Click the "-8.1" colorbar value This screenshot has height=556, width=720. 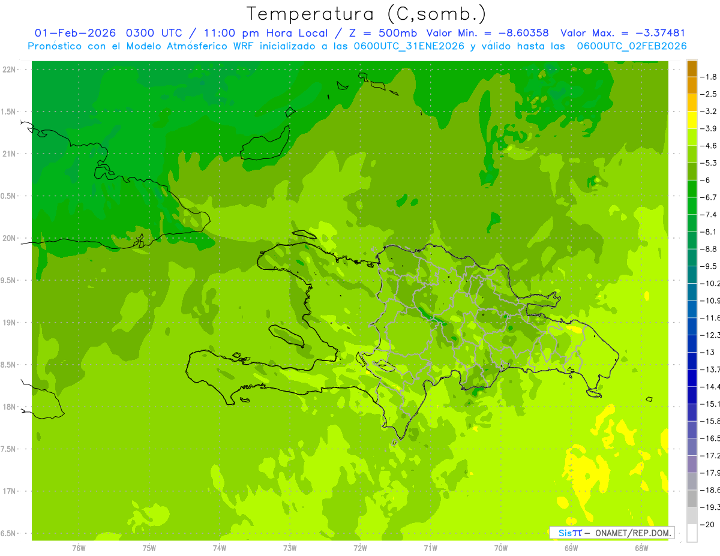(x=709, y=232)
